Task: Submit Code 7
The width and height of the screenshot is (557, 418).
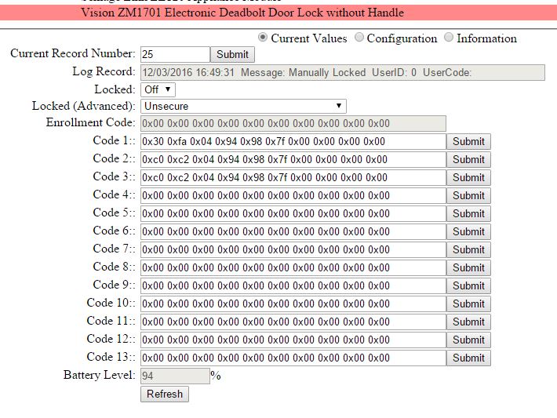Action: click(468, 249)
